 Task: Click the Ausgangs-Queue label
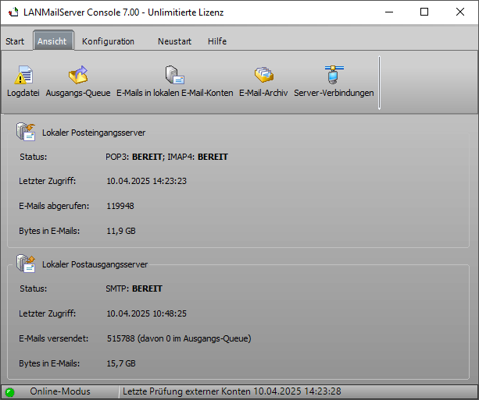tap(78, 93)
